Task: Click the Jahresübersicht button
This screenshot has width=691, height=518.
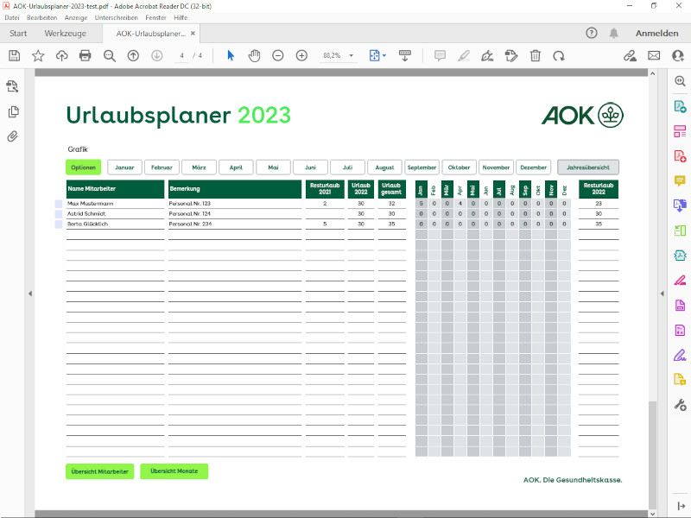Action: (x=588, y=167)
